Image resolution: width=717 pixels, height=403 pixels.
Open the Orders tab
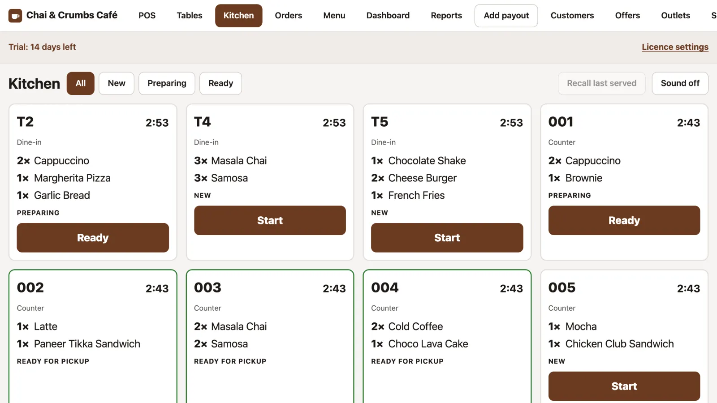pos(289,16)
